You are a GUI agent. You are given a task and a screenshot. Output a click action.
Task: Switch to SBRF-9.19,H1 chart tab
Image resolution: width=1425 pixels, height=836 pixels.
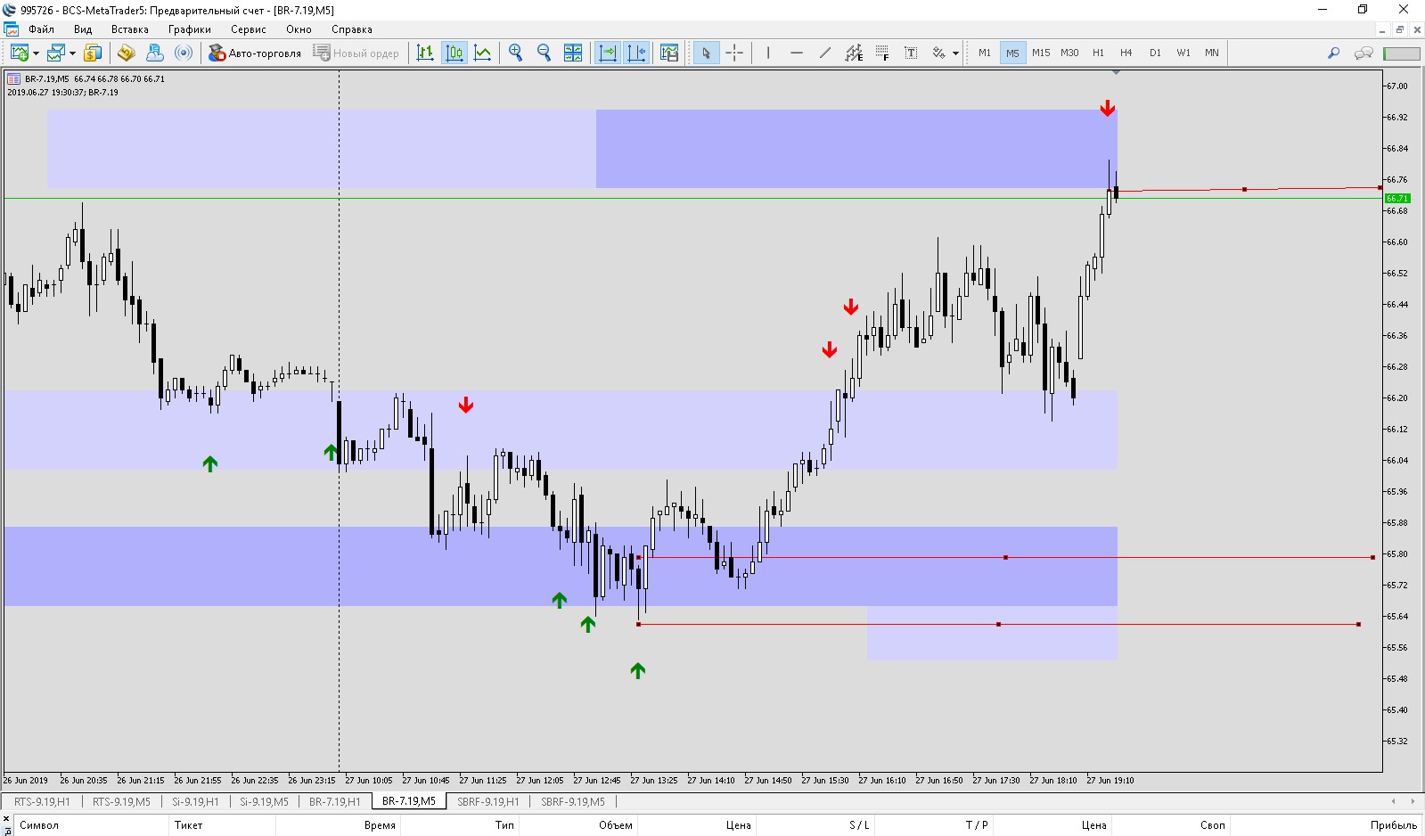[x=488, y=801]
